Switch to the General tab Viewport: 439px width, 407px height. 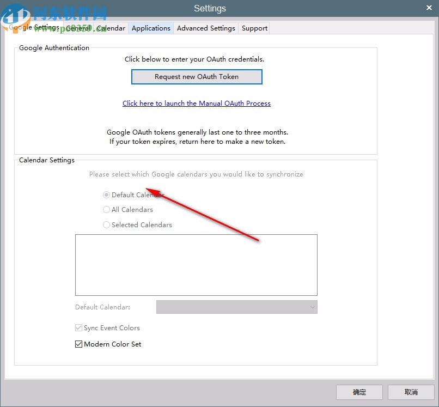click(77, 28)
